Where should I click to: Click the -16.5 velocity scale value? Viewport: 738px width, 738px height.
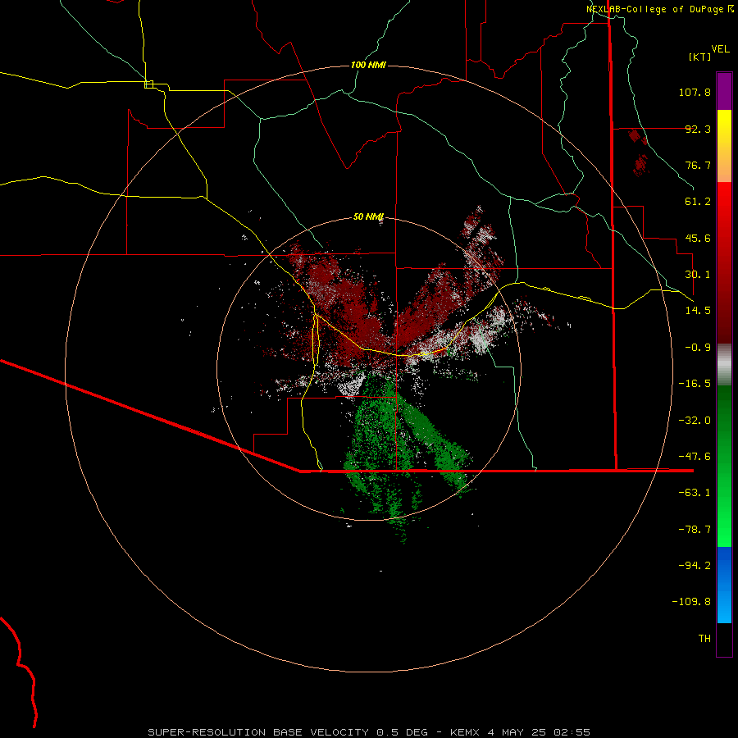click(x=695, y=384)
